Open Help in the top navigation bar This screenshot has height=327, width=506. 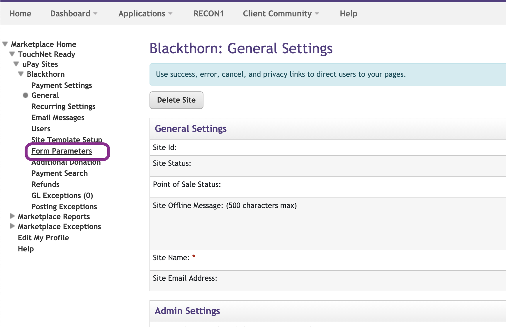349,13
